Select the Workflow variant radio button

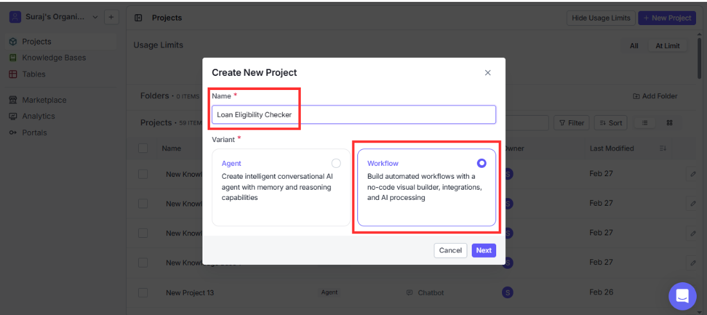[x=481, y=163]
